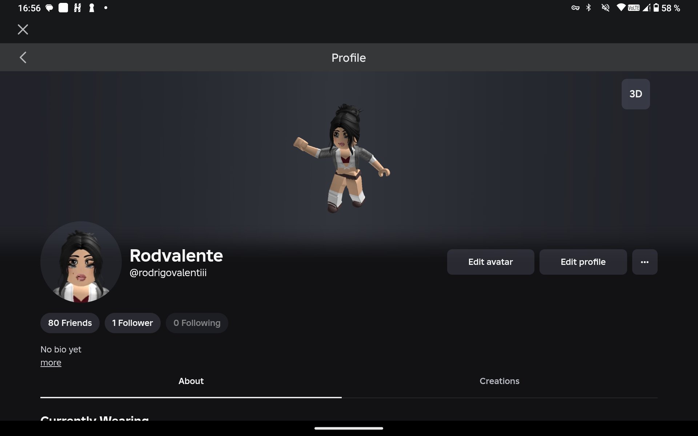Expand bio with the more link
Image resolution: width=698 pixels, height=436 pixels.
(51, 363)
